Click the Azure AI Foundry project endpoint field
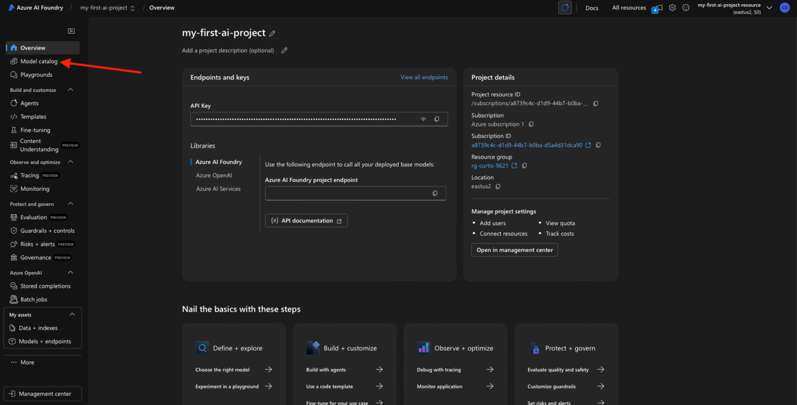Viewport: 797px width, 405px height. pos(355,193)
